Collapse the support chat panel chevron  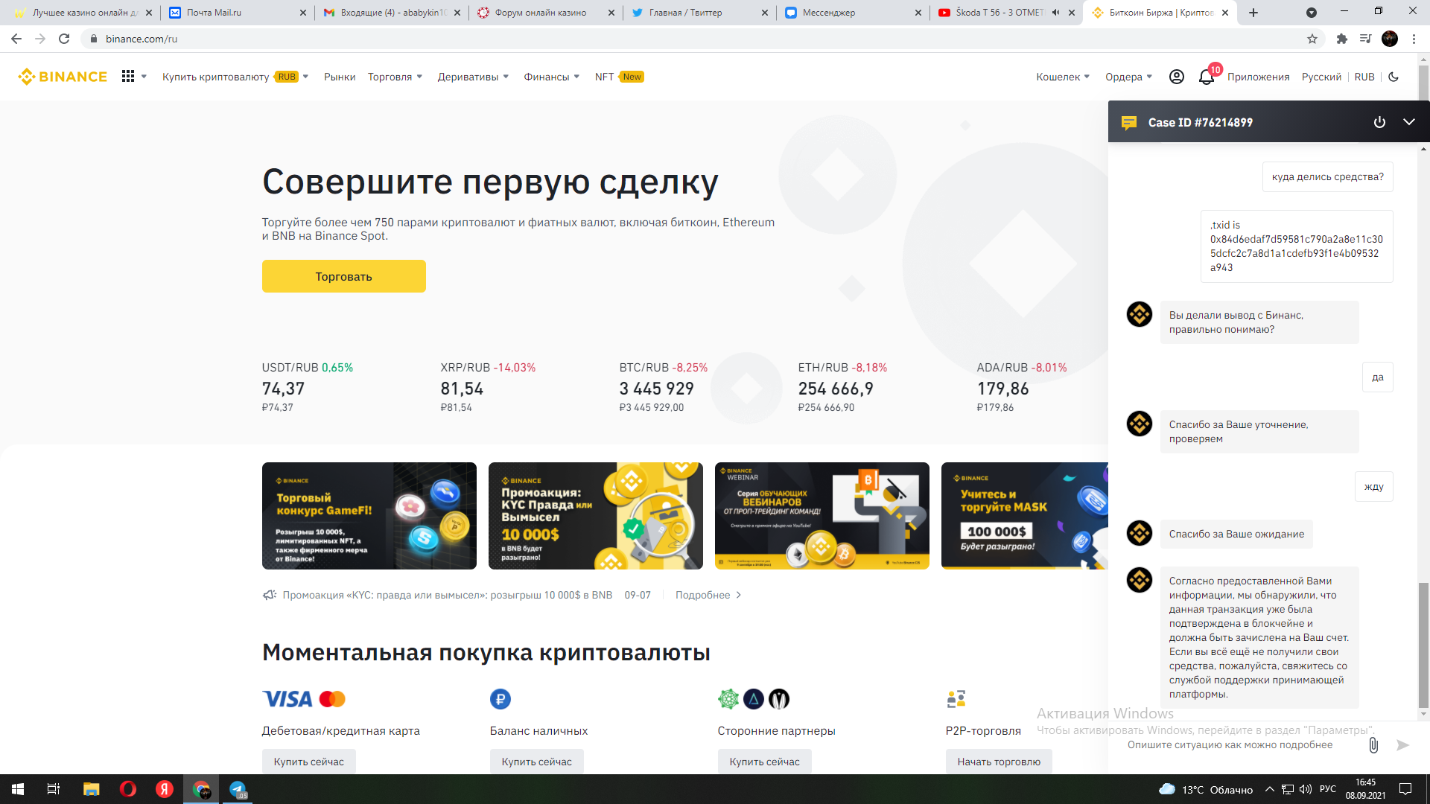[1409, 122]
